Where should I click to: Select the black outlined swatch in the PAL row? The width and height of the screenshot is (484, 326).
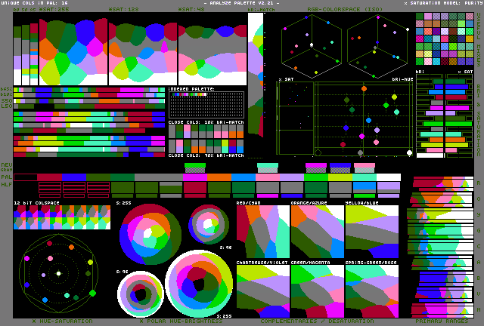point(26,177)
